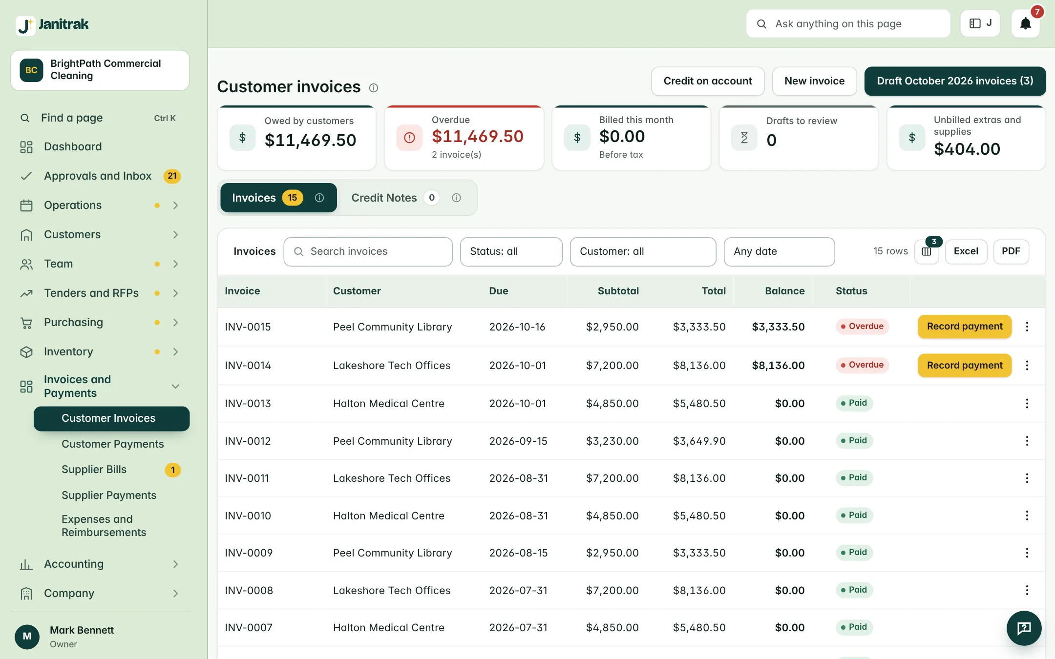
Task: Open row menu for INV-0014
Action: (x=1027, y=365)
